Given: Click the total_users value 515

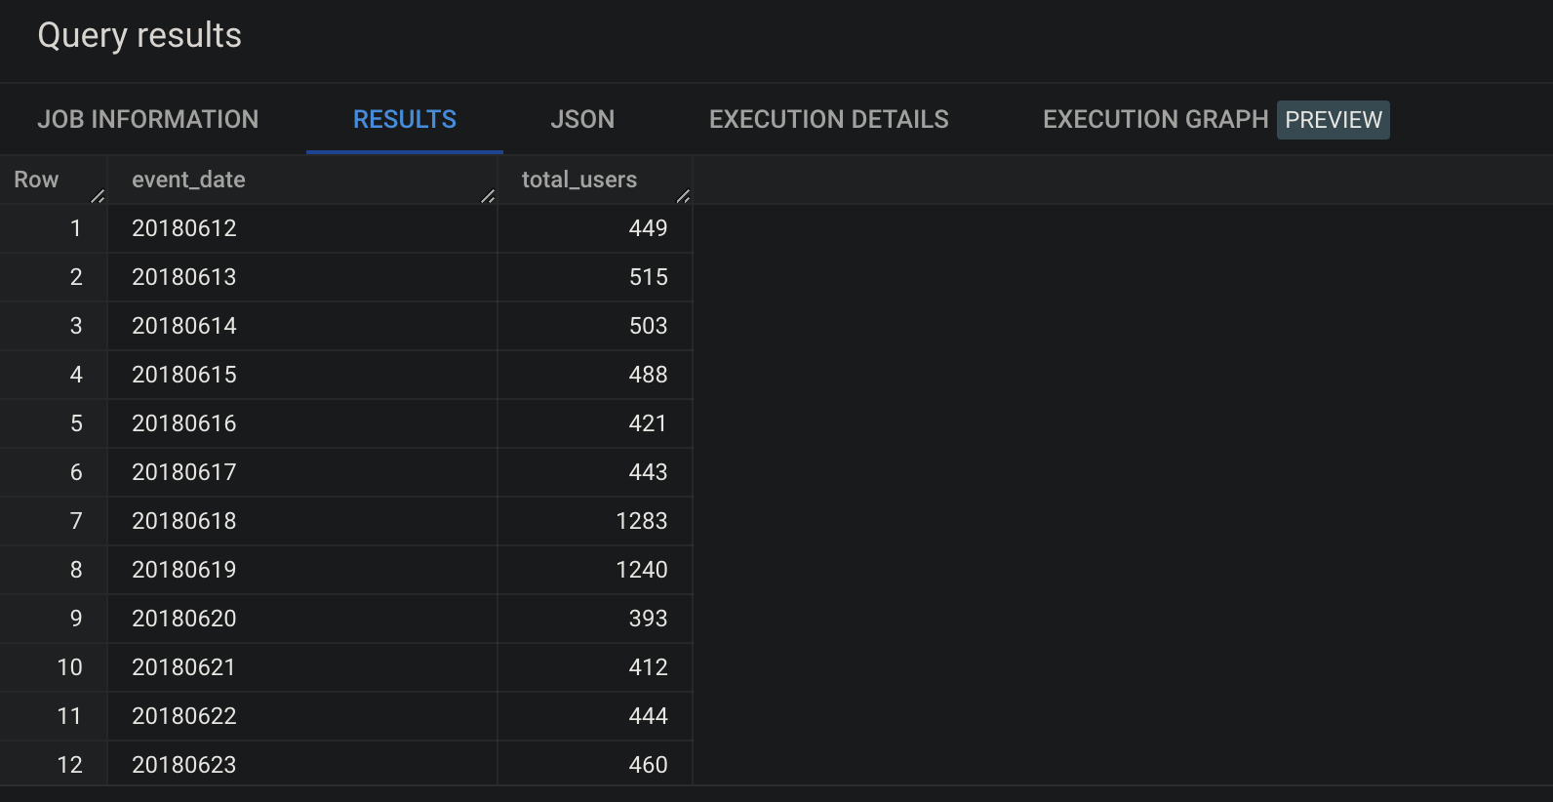Looking at the screenshot, I should pyautogui.click(x=648, y=277).
